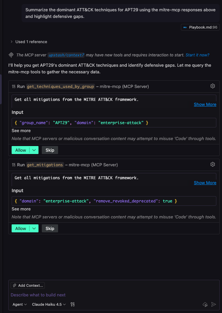Focus the Describe what to build next field
Viewport: 222px width, 313px height.
[x=114, y=295]
